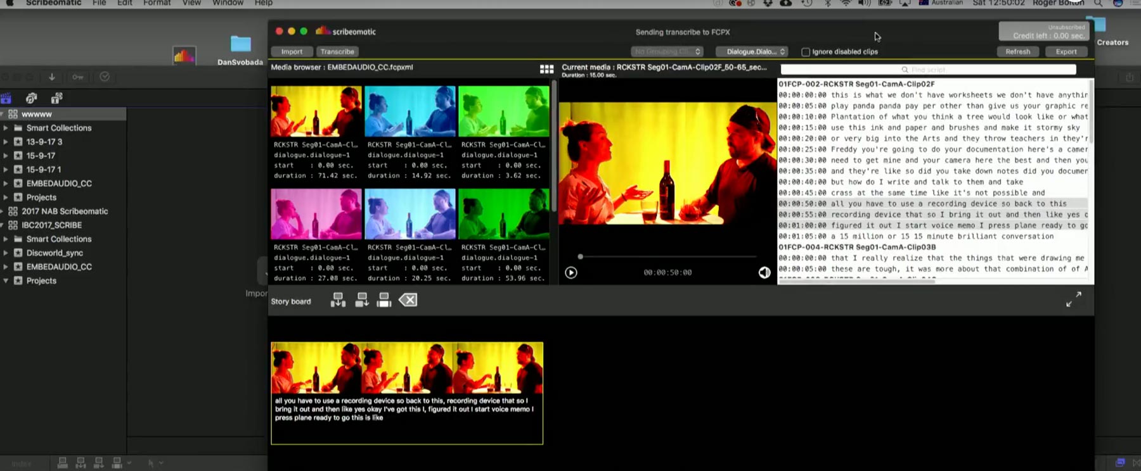Open the libraries sidebar clapper icon

[6, 98]
